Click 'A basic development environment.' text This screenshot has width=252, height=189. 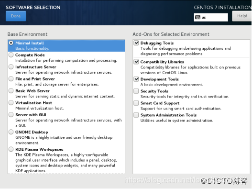(x=172, y=85)
